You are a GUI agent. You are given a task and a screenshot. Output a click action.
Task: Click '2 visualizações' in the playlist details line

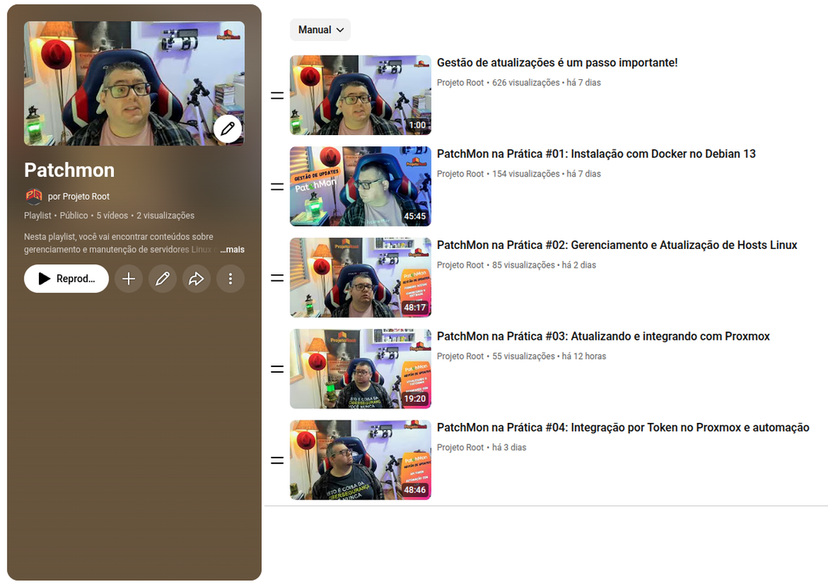[x=165, y=216]
